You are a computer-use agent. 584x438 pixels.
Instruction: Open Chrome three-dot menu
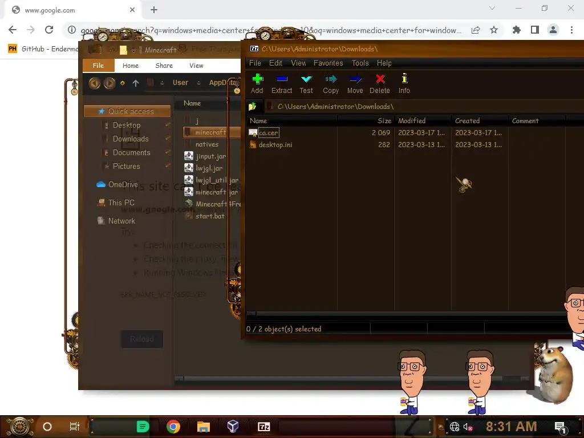coord(571,30)
